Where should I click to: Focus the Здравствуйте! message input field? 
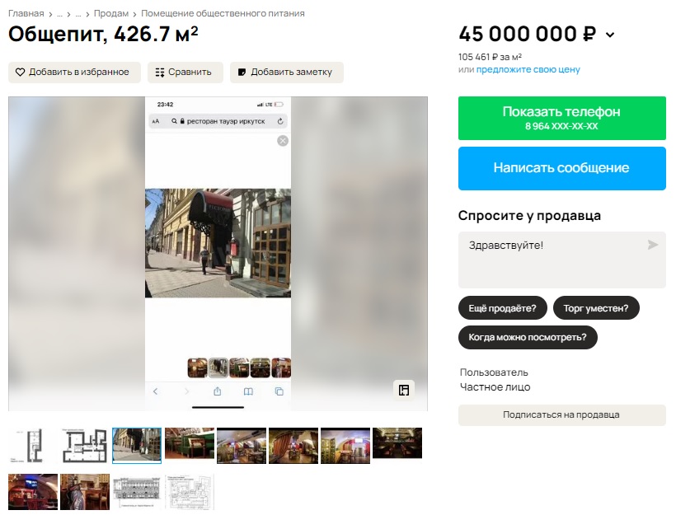click(x=552, y=260)
